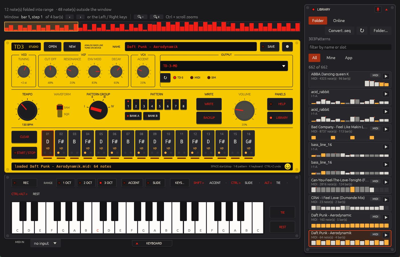The height and width of the screenshot is (257, 400).
Task: Go to next window bar arrow
Action: (x=81, y=17)
